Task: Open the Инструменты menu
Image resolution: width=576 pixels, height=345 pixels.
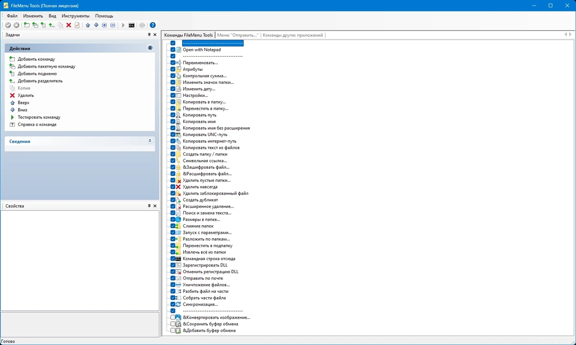Action: (76, 16)
